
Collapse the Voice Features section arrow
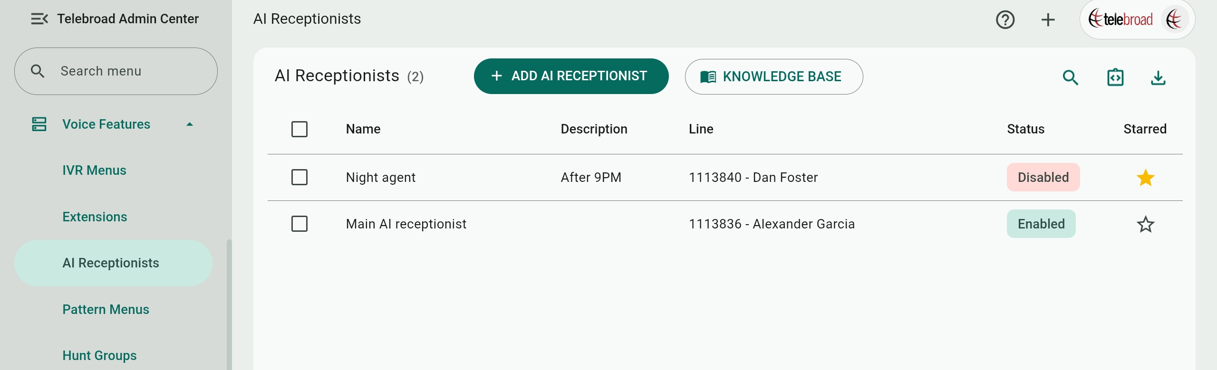click(190, 124)
